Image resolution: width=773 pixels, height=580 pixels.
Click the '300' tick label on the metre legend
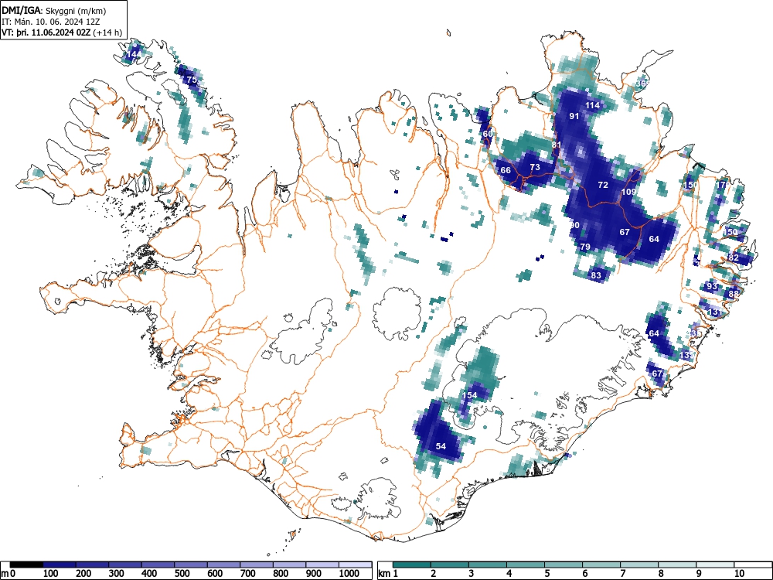[x=117, y=574]
